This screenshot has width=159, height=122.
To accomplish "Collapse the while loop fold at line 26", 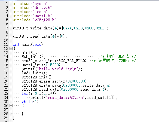I will [x=11, y=106].
